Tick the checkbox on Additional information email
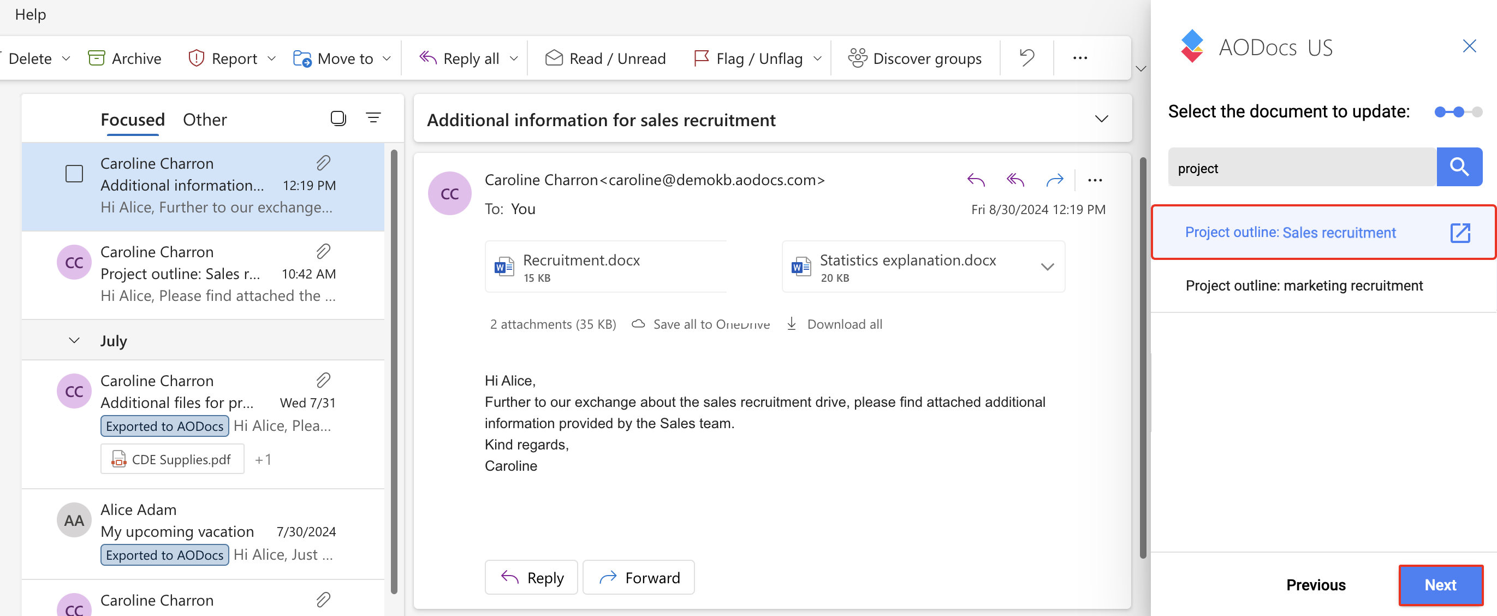The width and height of the screenshot is (1497, 616). tap(74, 174)
